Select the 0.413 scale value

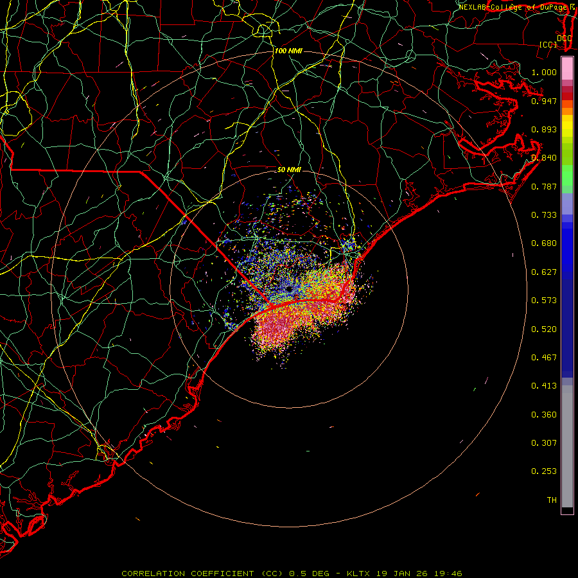click(x=544, y=386)
